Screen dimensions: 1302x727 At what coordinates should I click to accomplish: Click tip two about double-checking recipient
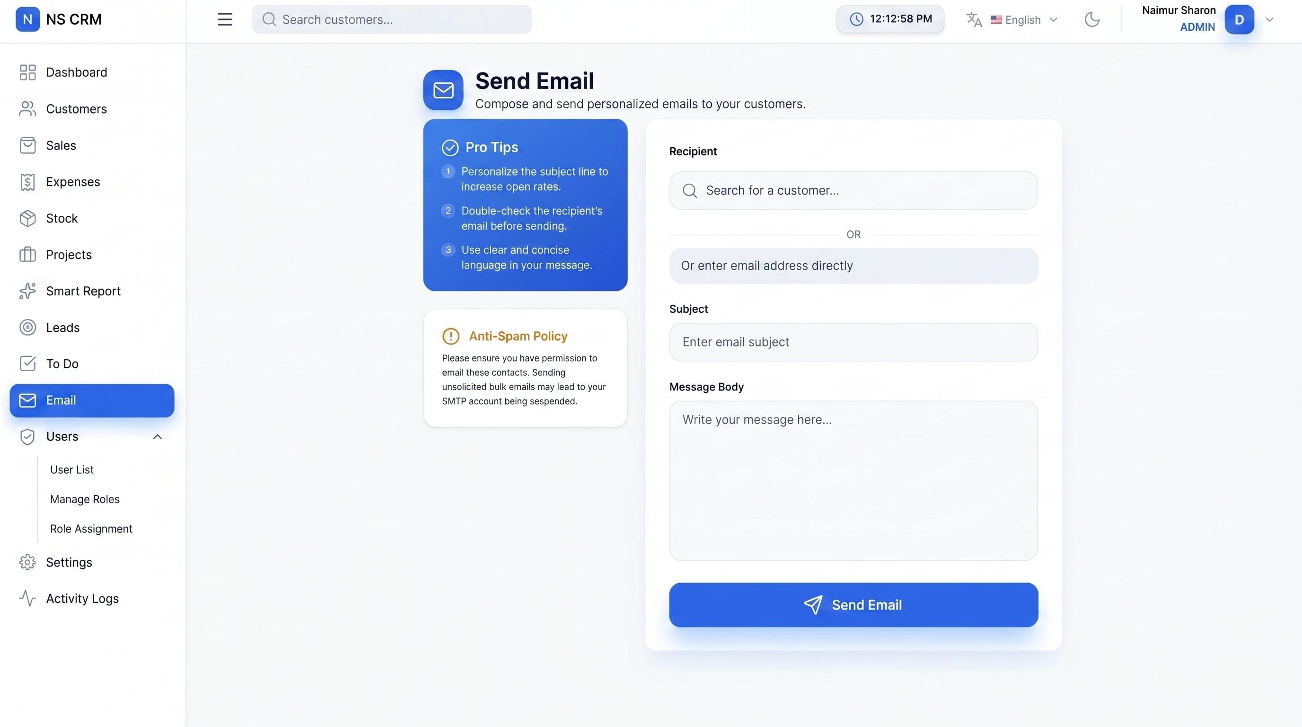point(532,218)
